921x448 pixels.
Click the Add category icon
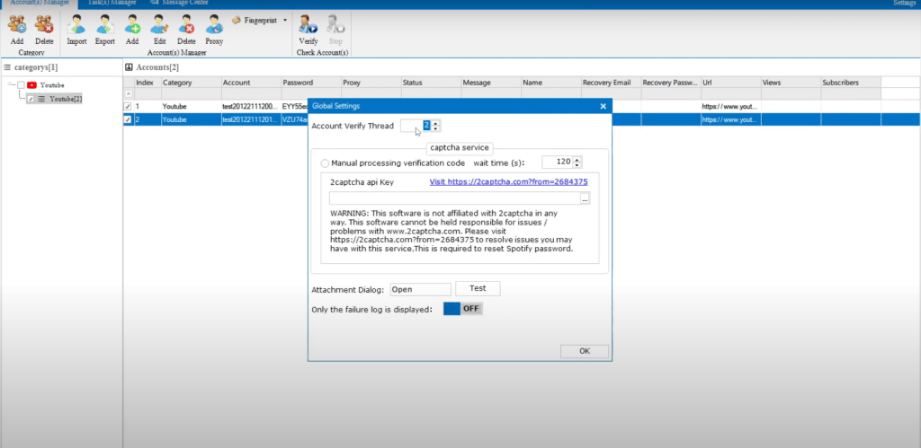coord(18,25)
